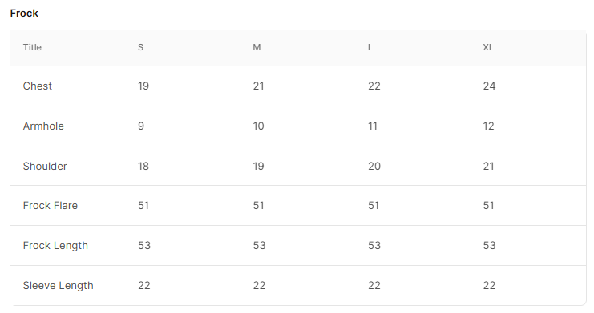Click the Frock heading above the table

[24, 14]
